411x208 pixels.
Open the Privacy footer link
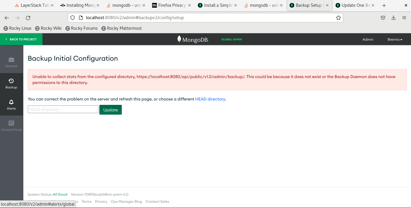pyautogui.click(x=101, y=202)
